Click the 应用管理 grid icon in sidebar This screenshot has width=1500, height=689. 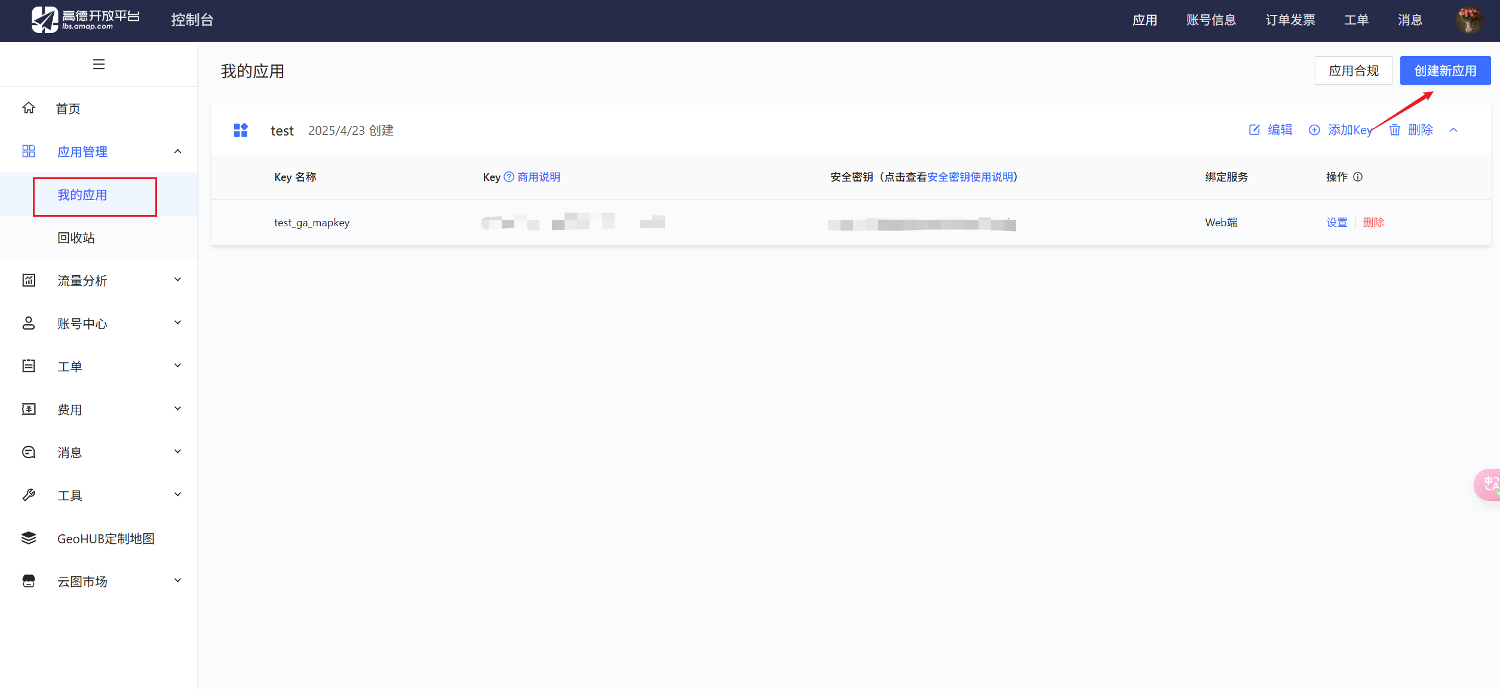(28, 151)
